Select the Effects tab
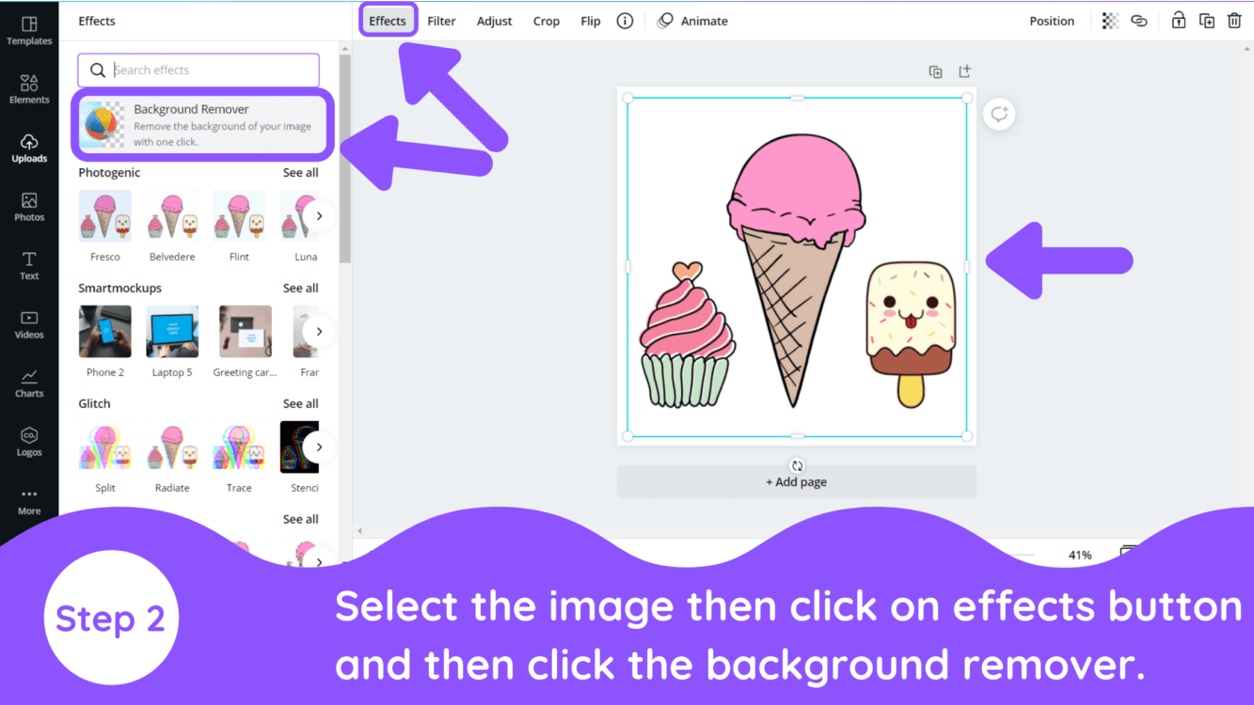This screenshot has width=1254, height=705. [388, 21]
